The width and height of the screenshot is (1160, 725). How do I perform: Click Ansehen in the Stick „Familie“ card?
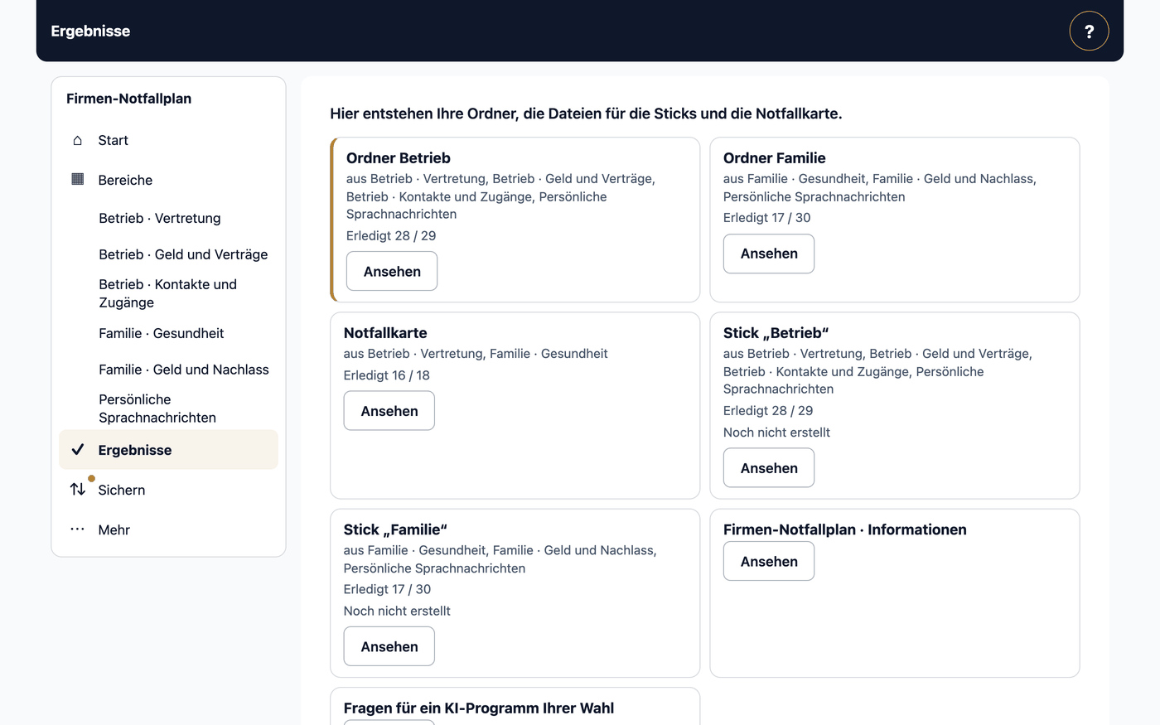coord(389,646)
